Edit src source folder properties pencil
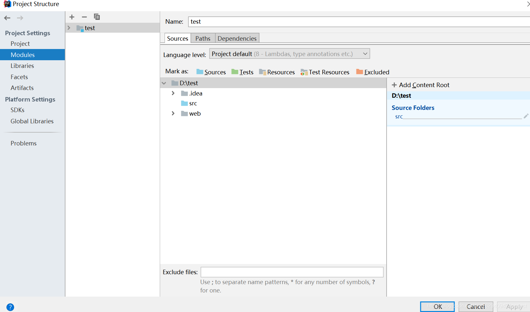Viewport: 530px width, 312px height. click(x=526, y=116)
